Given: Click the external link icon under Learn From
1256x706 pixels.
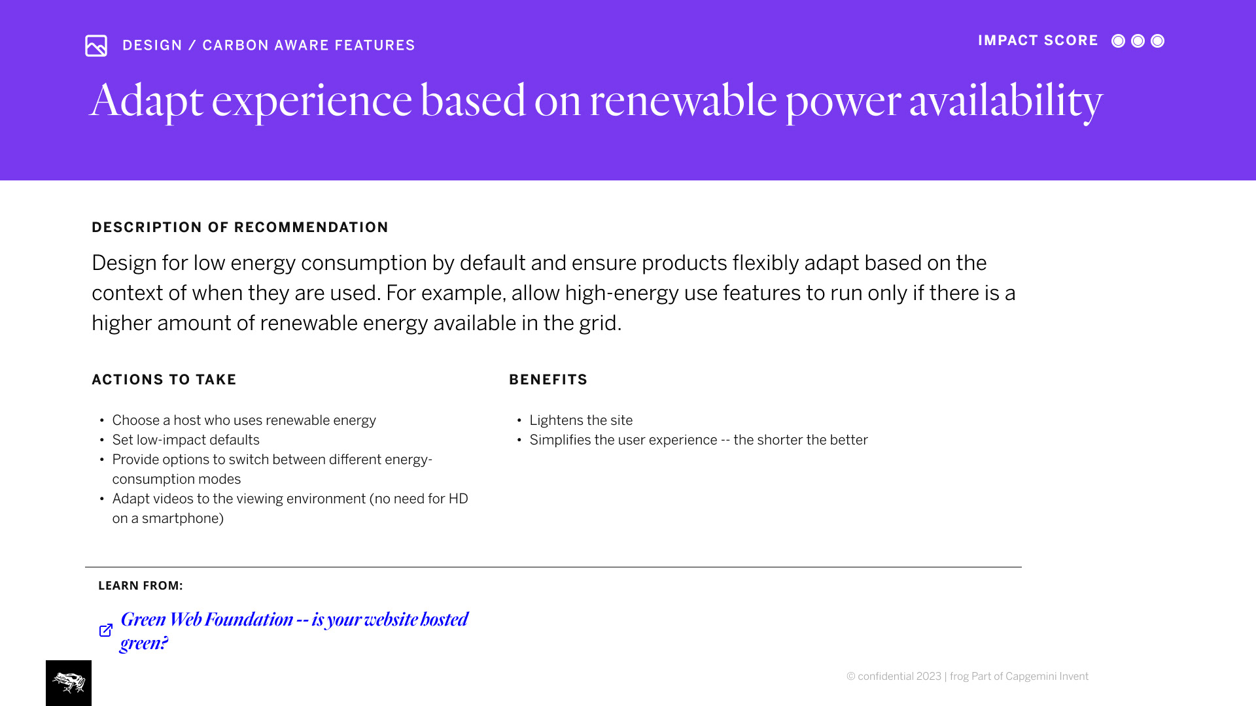Looking at the screenshot, I should 106,630.
